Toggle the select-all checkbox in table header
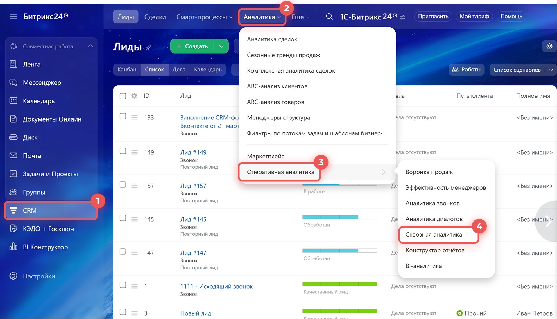The image size is (557, 319). (x=123, y=96)
